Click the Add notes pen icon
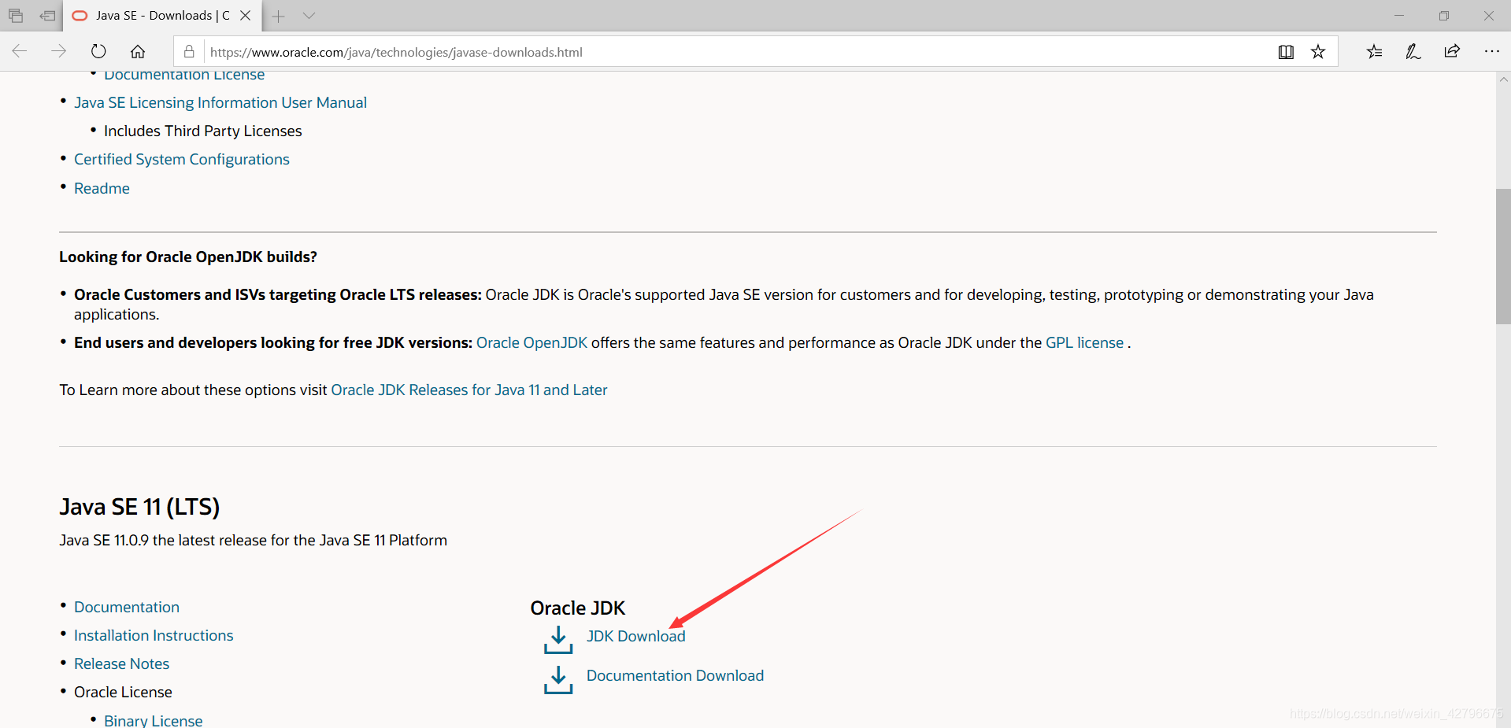This screenshot has height=728, width=1511. click(x=1413, y=52)
